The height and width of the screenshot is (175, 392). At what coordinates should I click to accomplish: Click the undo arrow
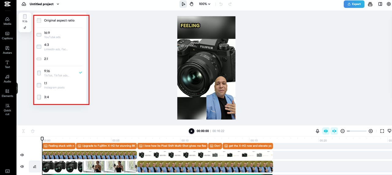[x=221, y=4]
